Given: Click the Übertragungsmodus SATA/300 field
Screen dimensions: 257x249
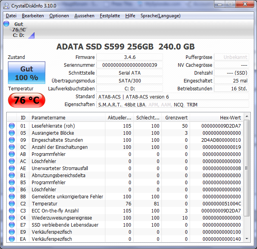Looking at the screenshot, I should point(130,81).
